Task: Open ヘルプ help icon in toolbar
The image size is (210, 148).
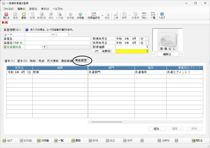Action: [x=162, y=16]
